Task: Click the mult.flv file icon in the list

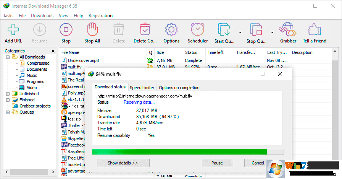Action: pos(64,67)
